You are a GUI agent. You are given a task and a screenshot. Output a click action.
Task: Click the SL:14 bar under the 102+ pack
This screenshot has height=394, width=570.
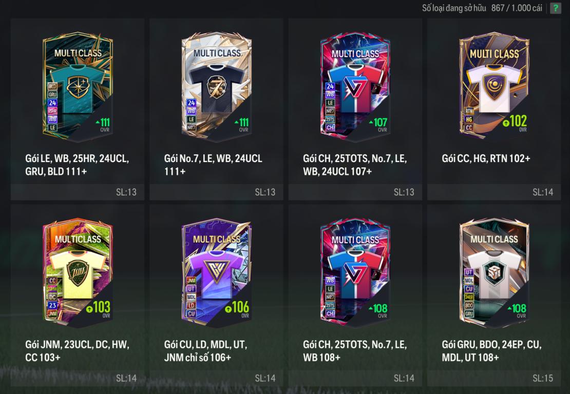(x=494, y=192)
